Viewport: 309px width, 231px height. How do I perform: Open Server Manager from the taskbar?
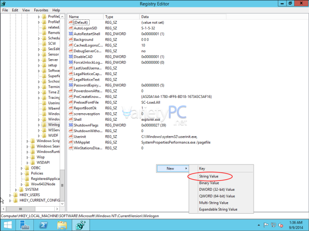(25, 225)
